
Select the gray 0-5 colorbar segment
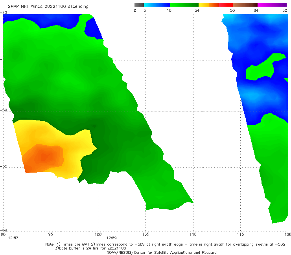[x=139, y=5]
